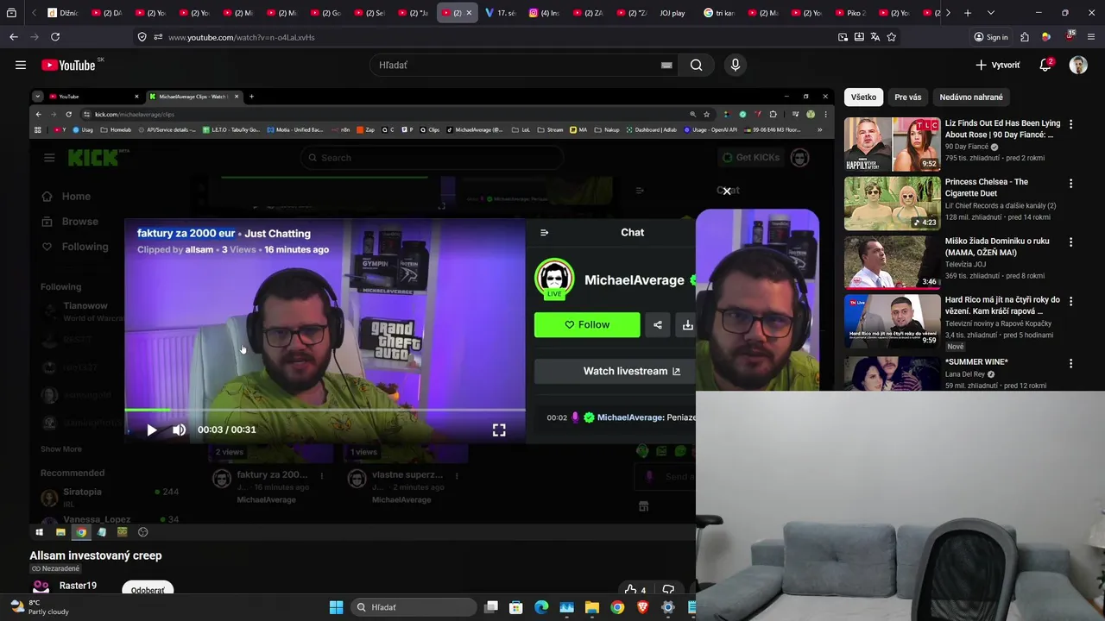Open Chrome from the Windows taskbar
The image size is (1105, 621).
pyautogui.click(x=617, y=607)
